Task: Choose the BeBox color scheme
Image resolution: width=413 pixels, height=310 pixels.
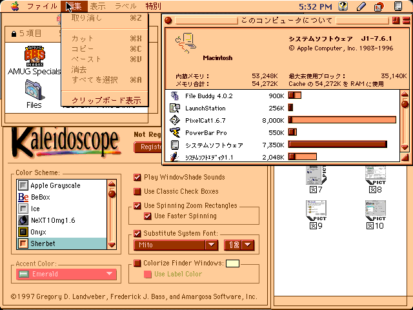Action: tap(62, 197)
